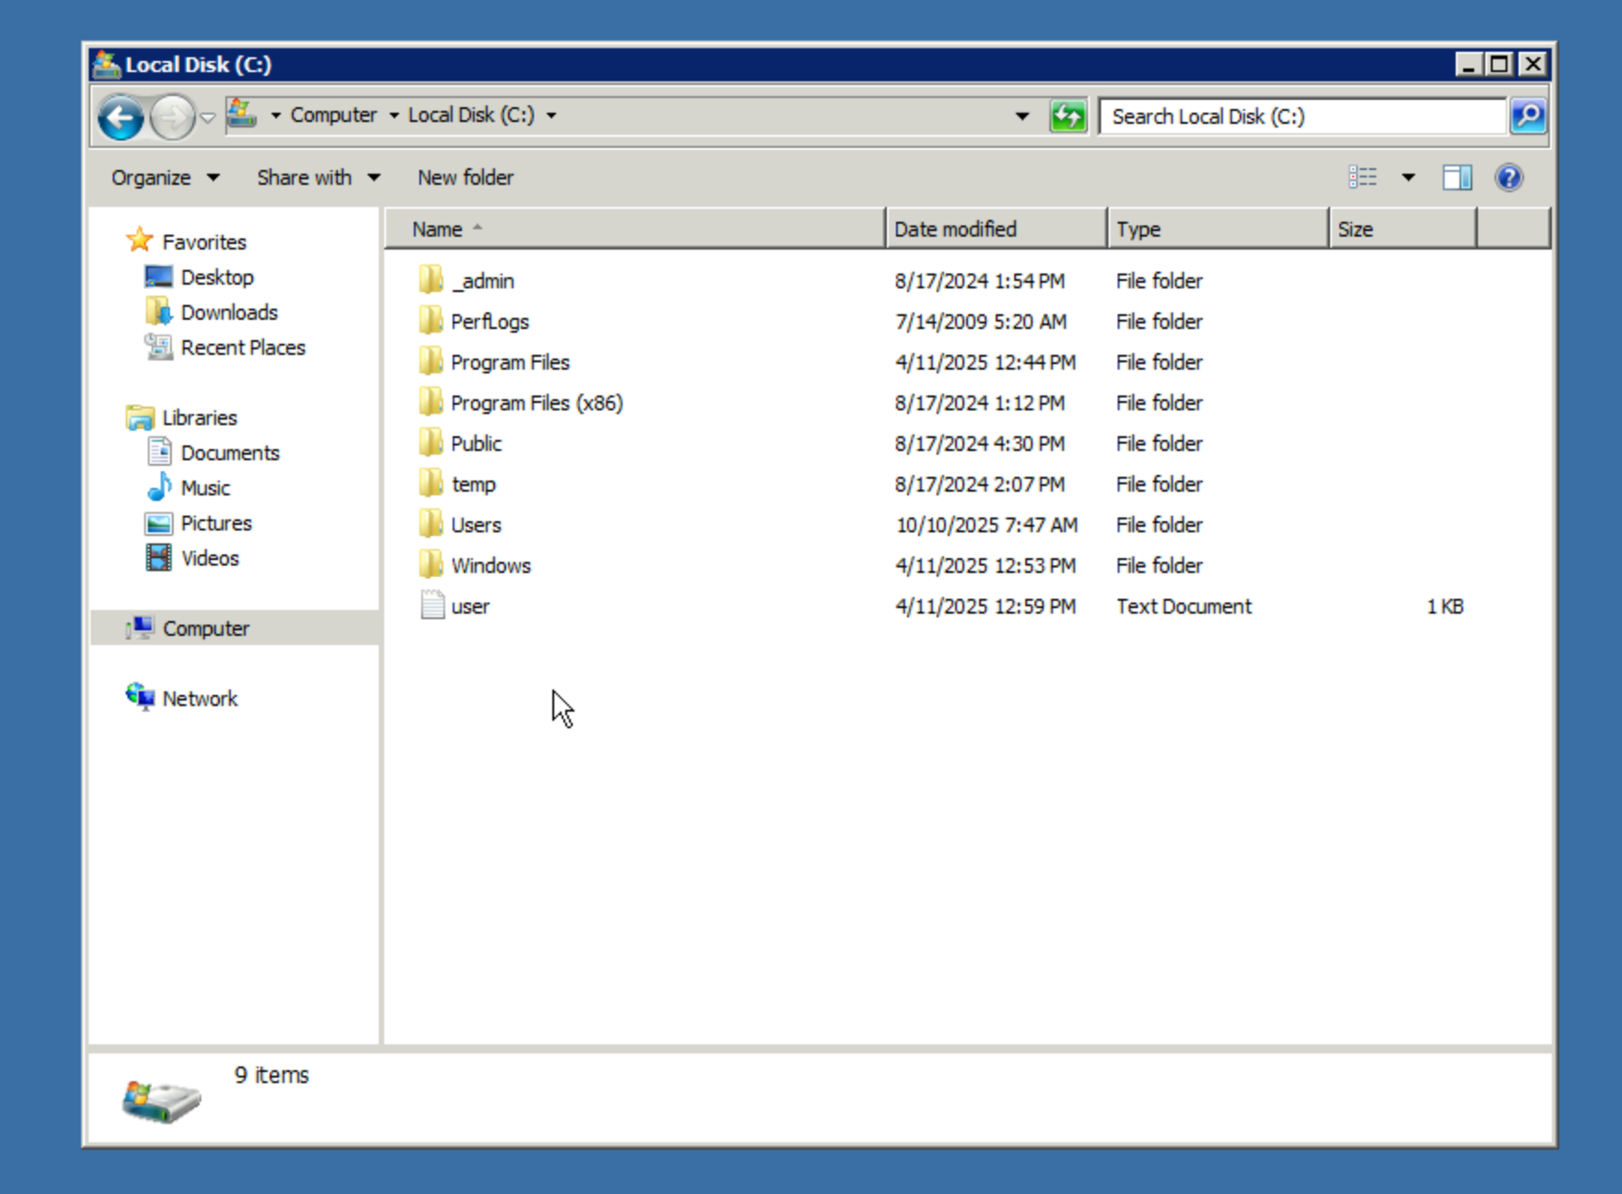
Task: Expand the view options dropdown arrow
Action: point(1408,177)
